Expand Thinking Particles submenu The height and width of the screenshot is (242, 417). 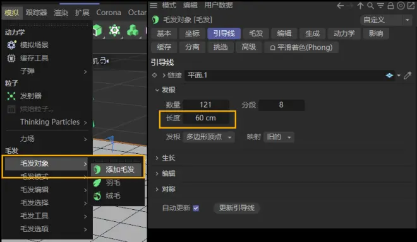[85, 123]
